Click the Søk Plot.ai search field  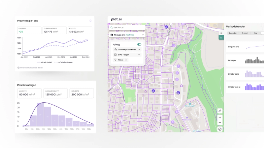pos(127,28)
